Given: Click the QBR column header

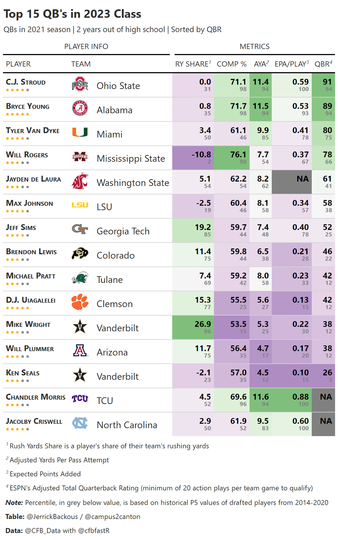Looking at the screenshot, I should click(323, 64).
